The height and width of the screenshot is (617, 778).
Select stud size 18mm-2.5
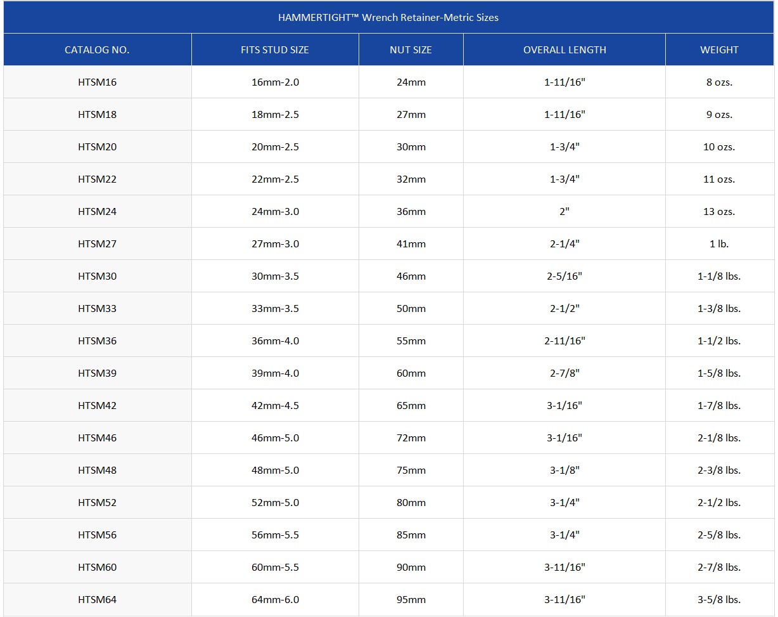275,115
